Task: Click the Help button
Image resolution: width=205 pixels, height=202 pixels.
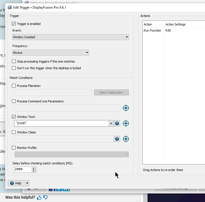Action: [16, 183]
